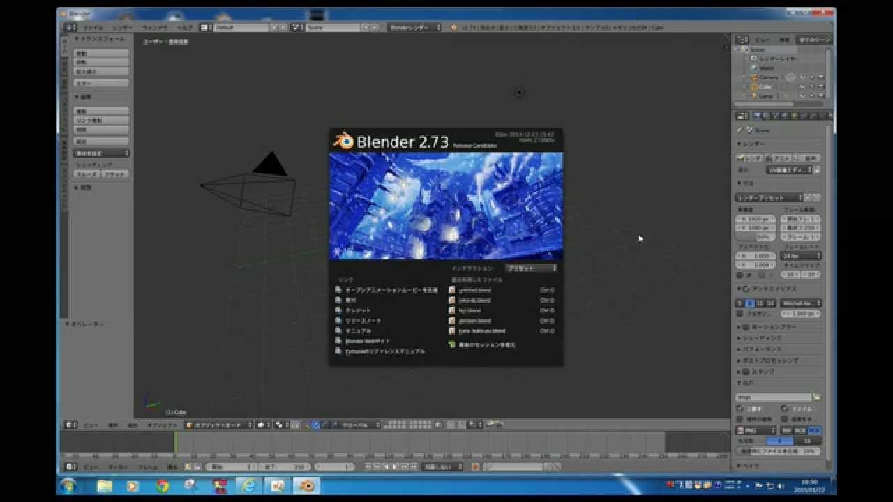The width and height of the screenshot is (893, 502).
Task: Open the file explorer taskbar icon
Action: pyautogui.click(x=105, y=486)
